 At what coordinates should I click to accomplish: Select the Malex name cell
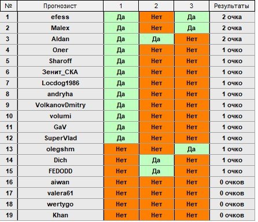(x=60, y=28)
